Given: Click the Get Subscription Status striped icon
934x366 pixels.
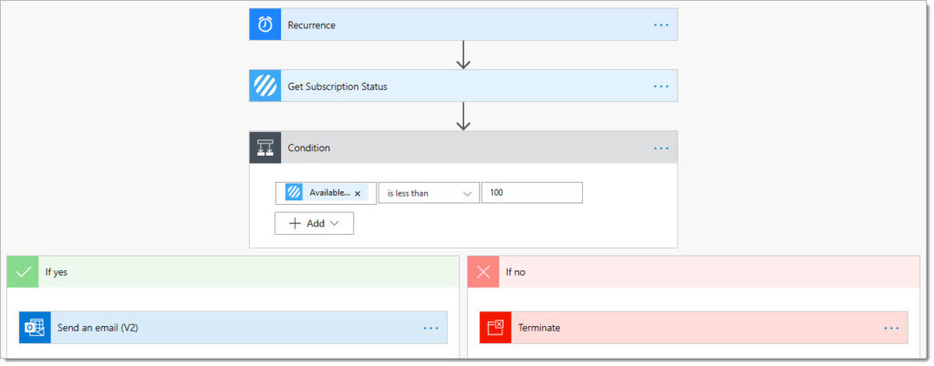Looking at the screenshot, I should [x=265, y=86].
